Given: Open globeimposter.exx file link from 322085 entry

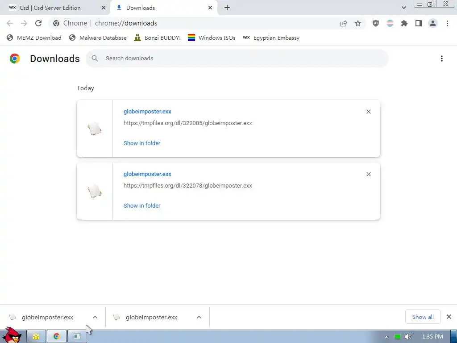Looking at the screenshot, I should pyautogui.click(x=147, y=111).
